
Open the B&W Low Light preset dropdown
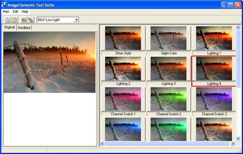[x=76, y=20]
